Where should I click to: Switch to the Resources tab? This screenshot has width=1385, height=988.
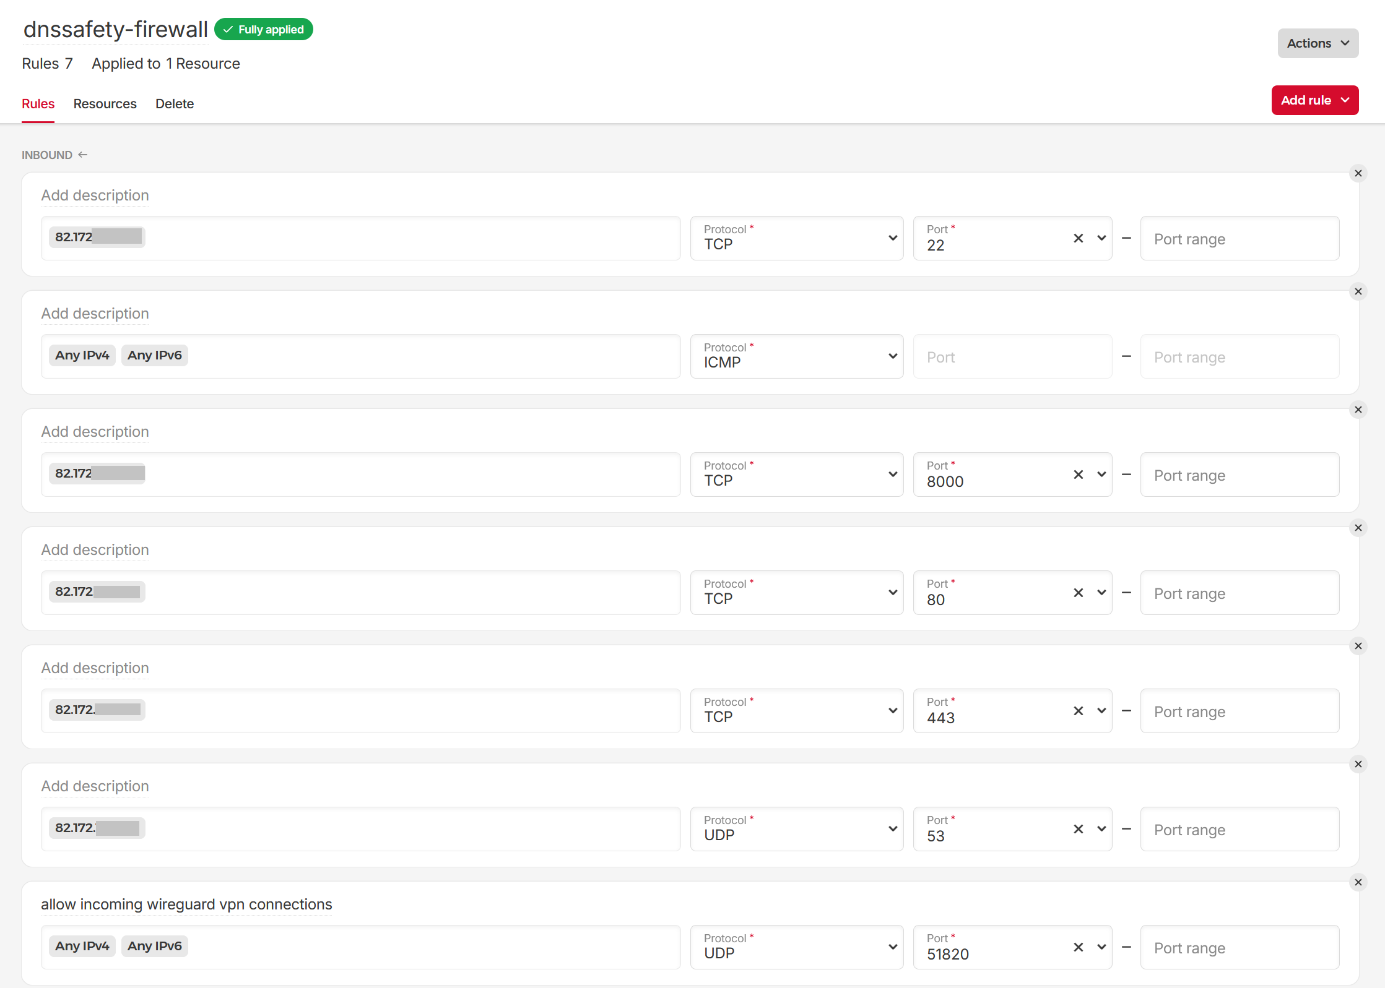click(x=105, y=104)
